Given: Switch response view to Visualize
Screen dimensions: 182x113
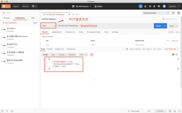Looking at the screenshot, I should (72, 55).
